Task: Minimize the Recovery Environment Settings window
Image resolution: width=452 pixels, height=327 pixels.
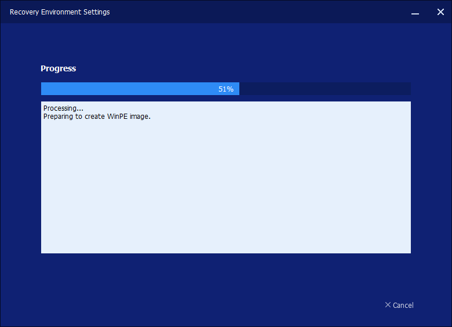Action: click(415, 12)
